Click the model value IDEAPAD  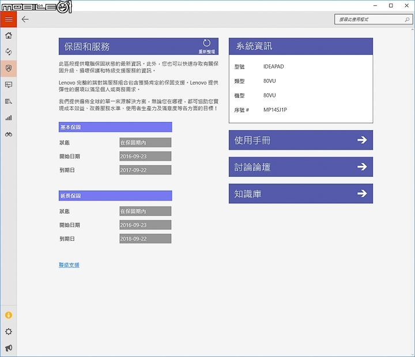click(273, 67)
